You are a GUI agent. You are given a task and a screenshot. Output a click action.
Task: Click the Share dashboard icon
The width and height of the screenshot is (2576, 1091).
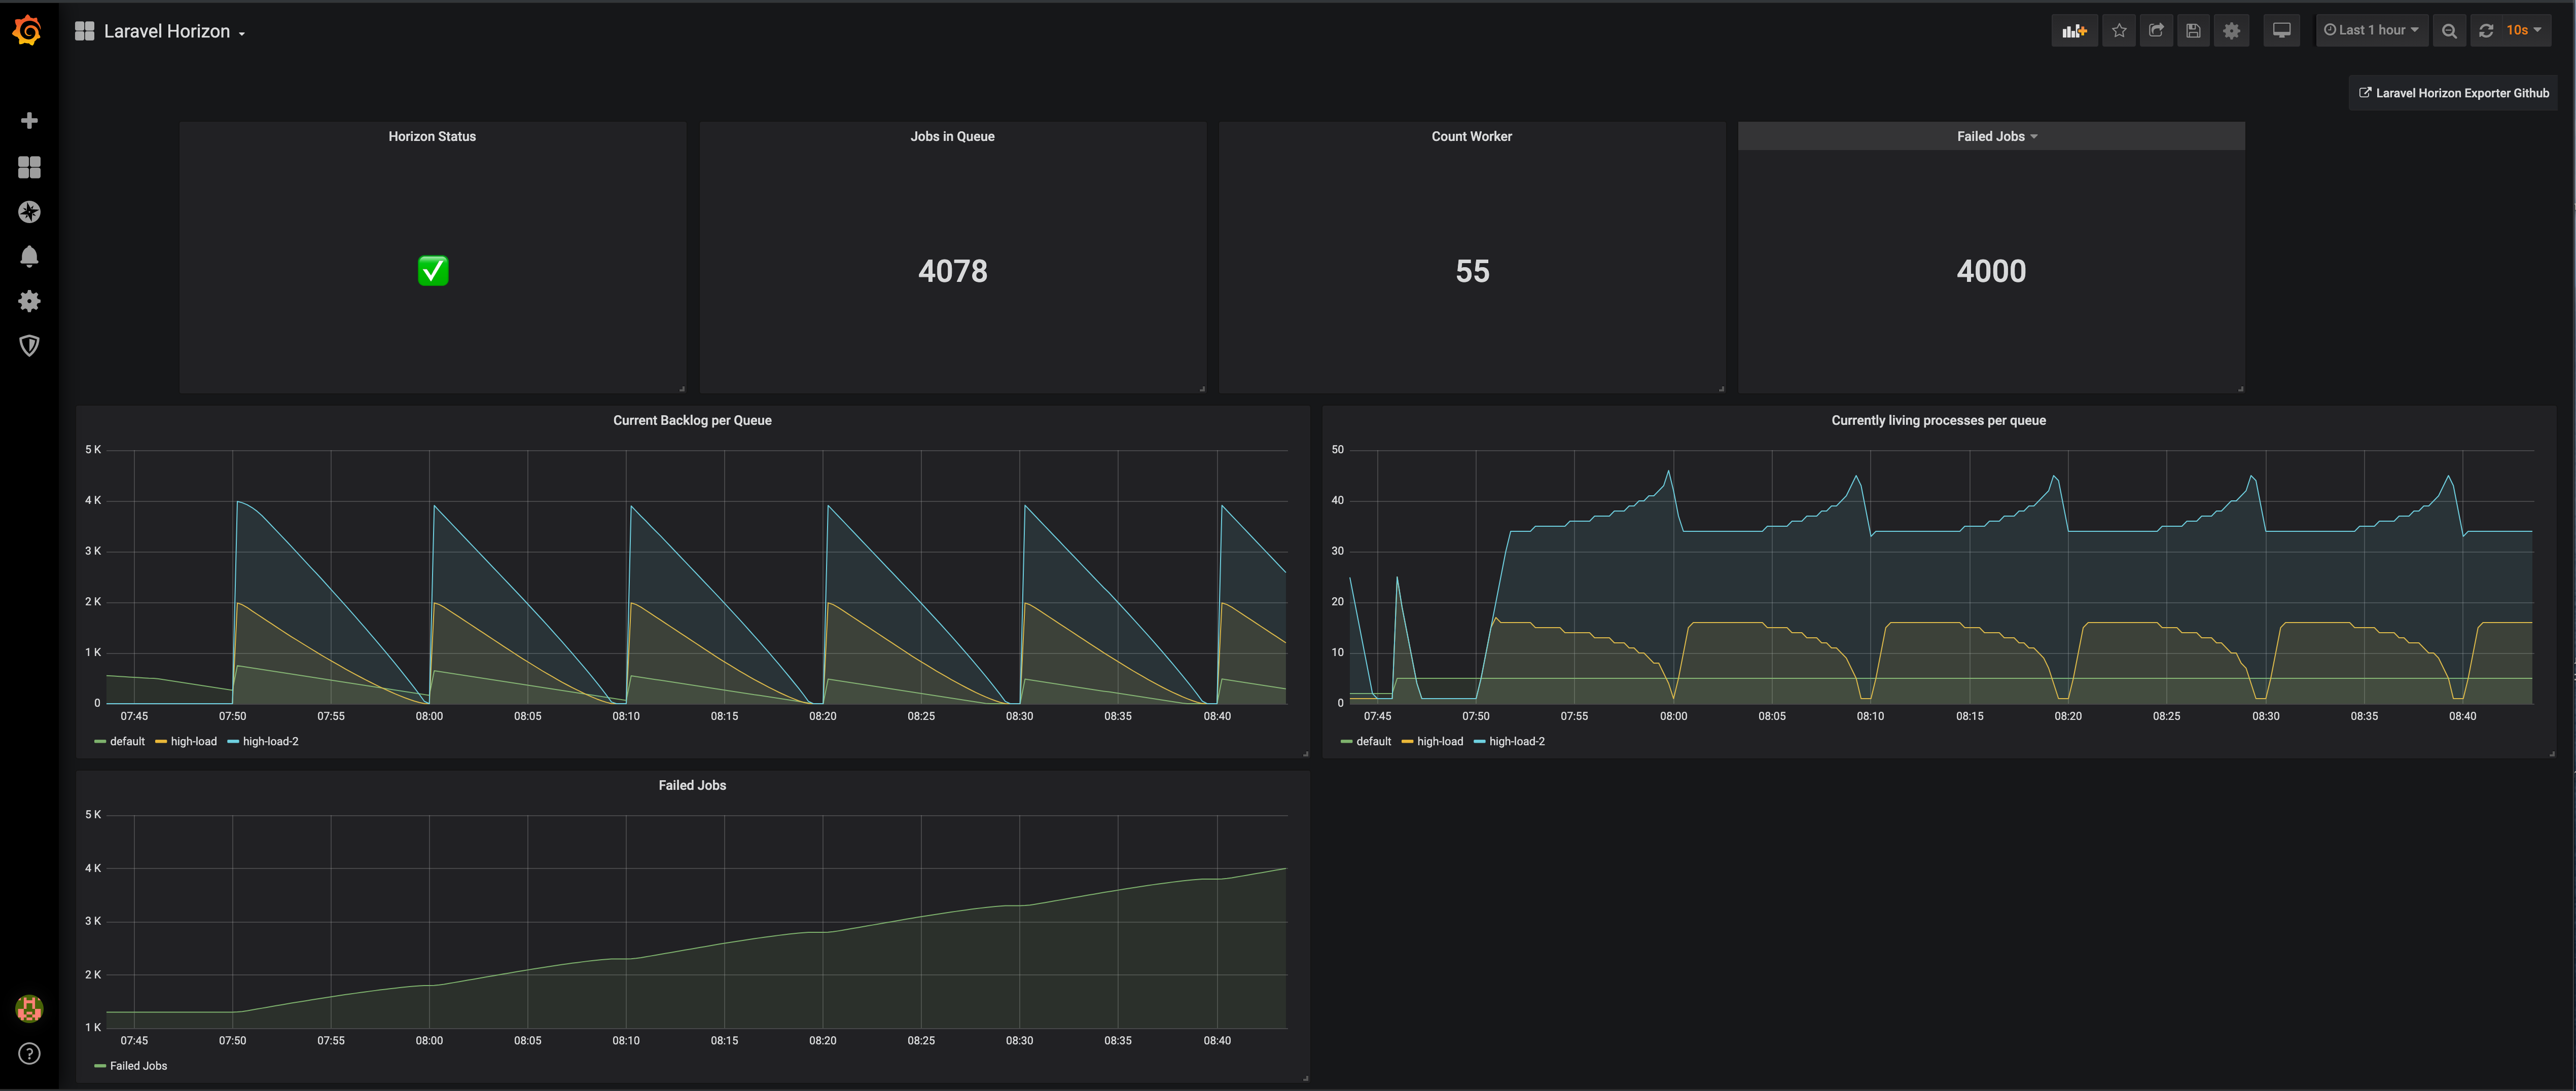pyautogui.click(x=2156, y=31)
